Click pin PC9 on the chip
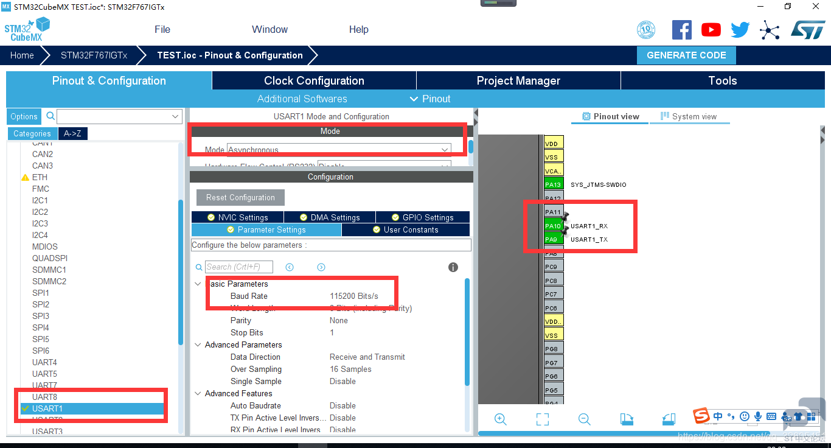The width and height of the screenshot is (831, 448). coord(554,267)
